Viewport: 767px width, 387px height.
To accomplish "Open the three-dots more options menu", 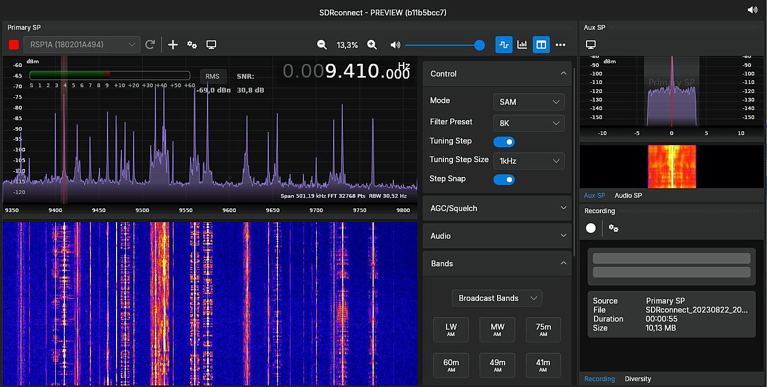I will (560, 45).
